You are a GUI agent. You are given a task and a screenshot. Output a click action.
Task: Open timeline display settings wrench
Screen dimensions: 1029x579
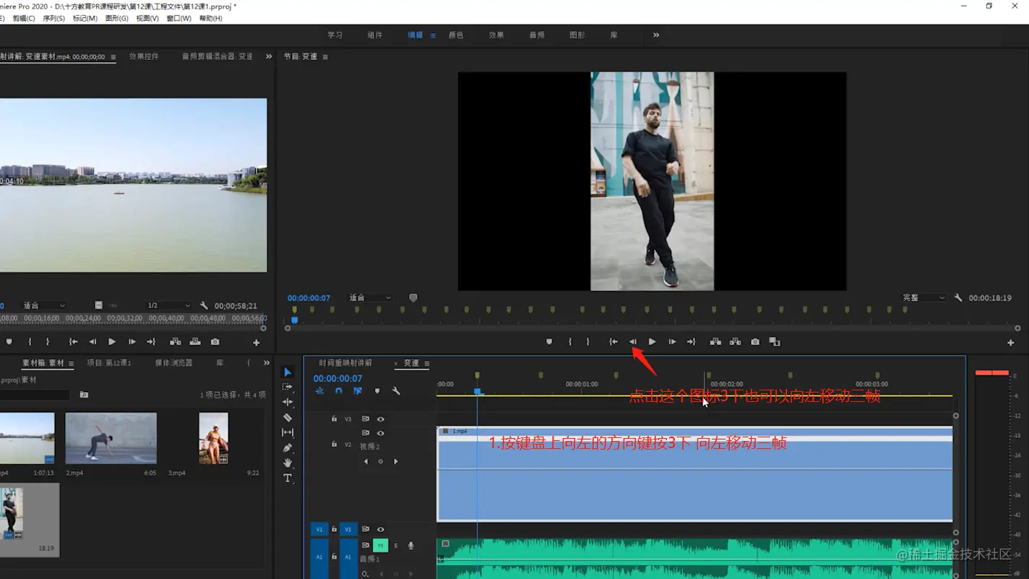[x=396, y=391]
